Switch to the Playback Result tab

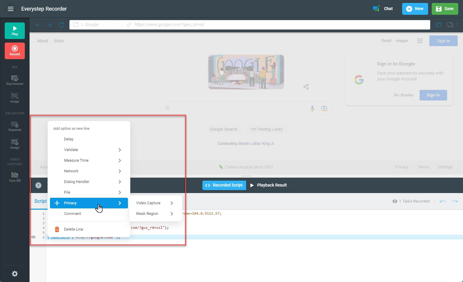[x=268, y=185]
